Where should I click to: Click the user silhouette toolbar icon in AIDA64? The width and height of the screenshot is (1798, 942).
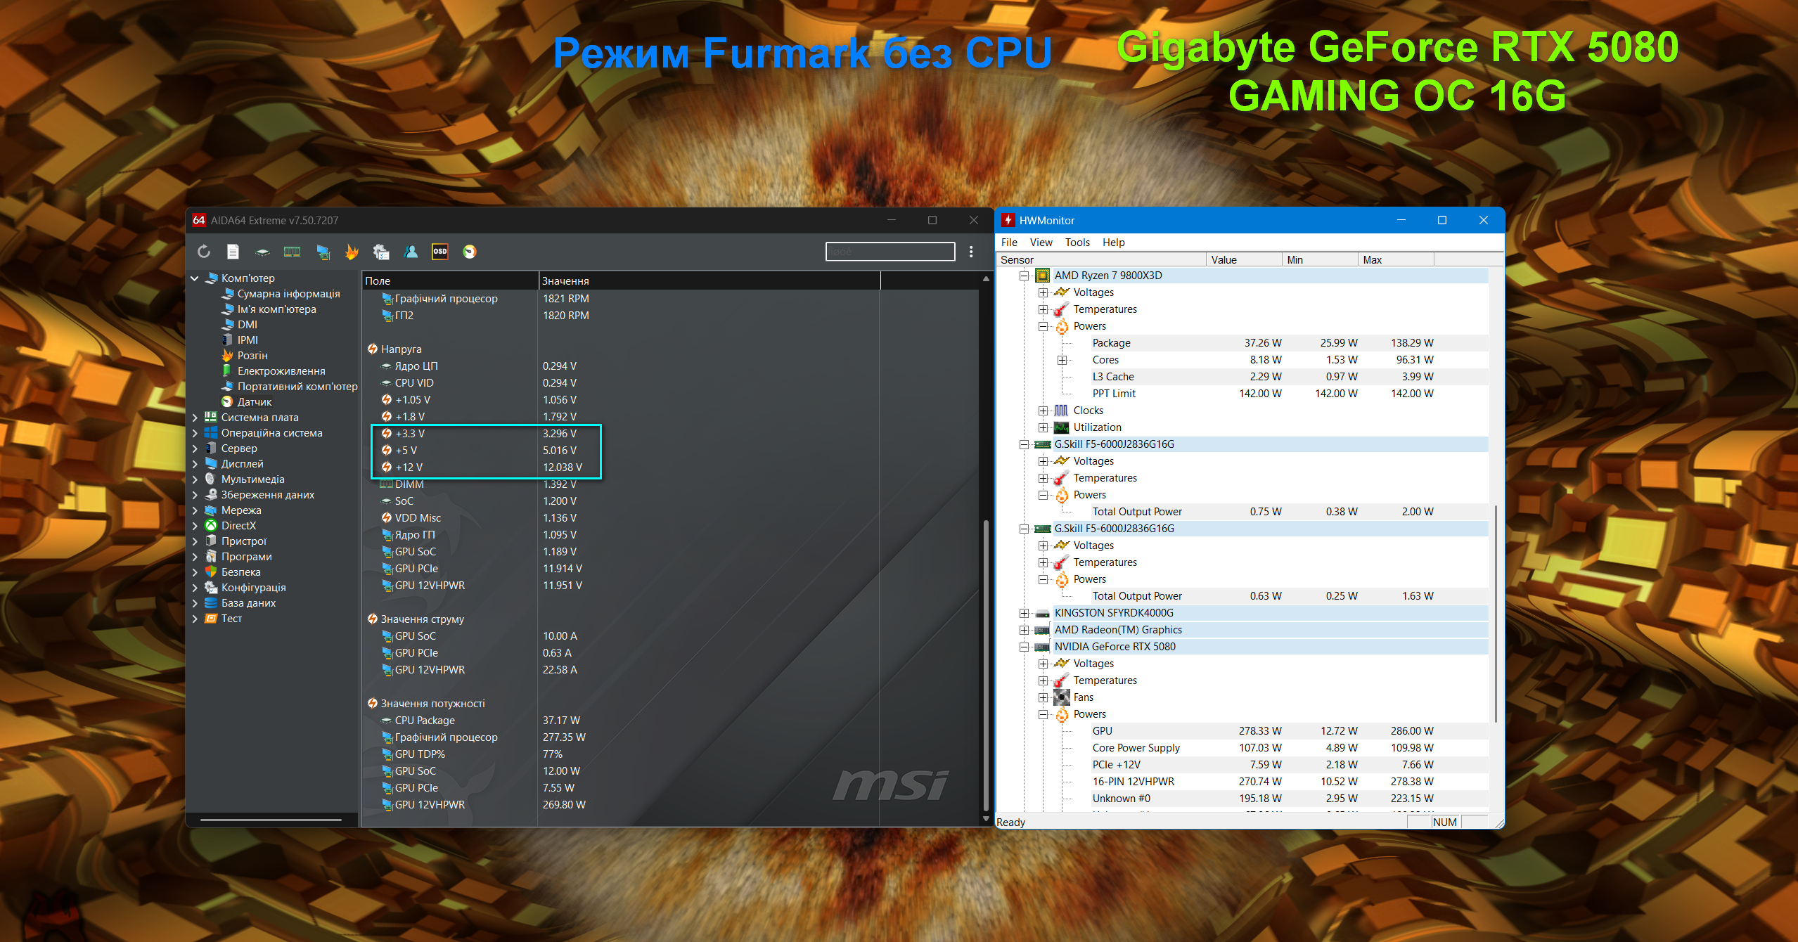[x=411, y=252]
